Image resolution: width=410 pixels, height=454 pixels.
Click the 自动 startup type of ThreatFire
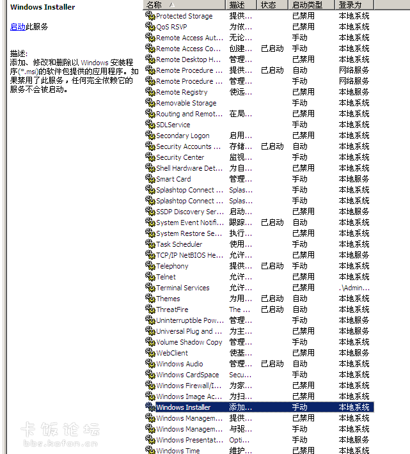pos(300,309)
